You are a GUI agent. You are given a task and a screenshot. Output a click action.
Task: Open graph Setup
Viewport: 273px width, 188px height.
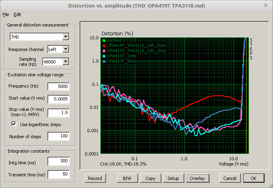(173, 178)
